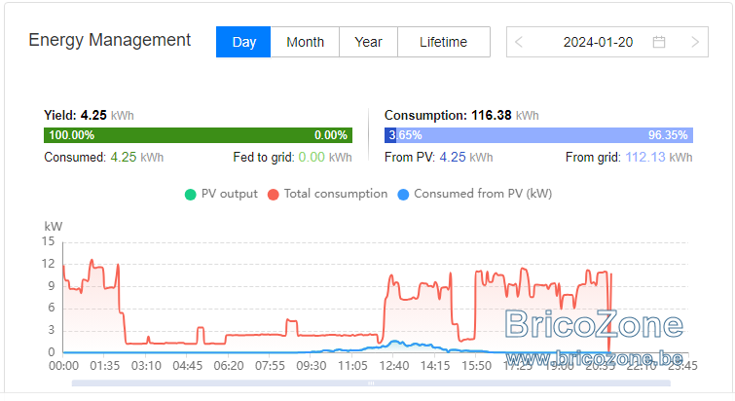
Task: Click the consumption From grid bar segment
Action: tap(544, 135)
